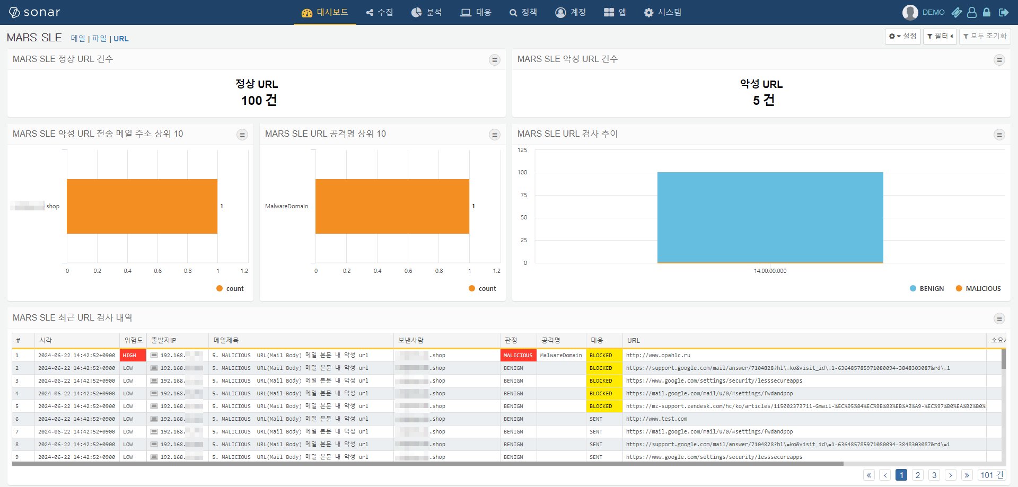The height and width of the screenshot is (487, 1018).
Task: Click the ticket icon in the header
Action: click(956, 12)
